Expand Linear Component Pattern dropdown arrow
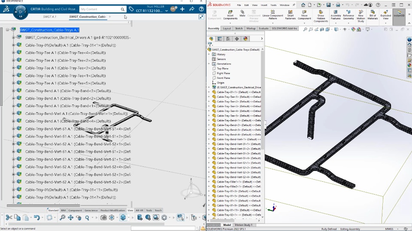The image size is (412, 231). point(273,23)
